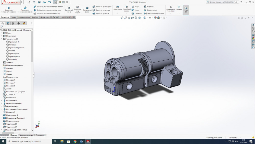This screenshot has height=144, width=255.
Task: Open the Справочная геометрия dropdown
Action: [x=171, y=10]
